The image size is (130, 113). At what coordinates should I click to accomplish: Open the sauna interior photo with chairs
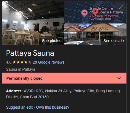[33, 23]
